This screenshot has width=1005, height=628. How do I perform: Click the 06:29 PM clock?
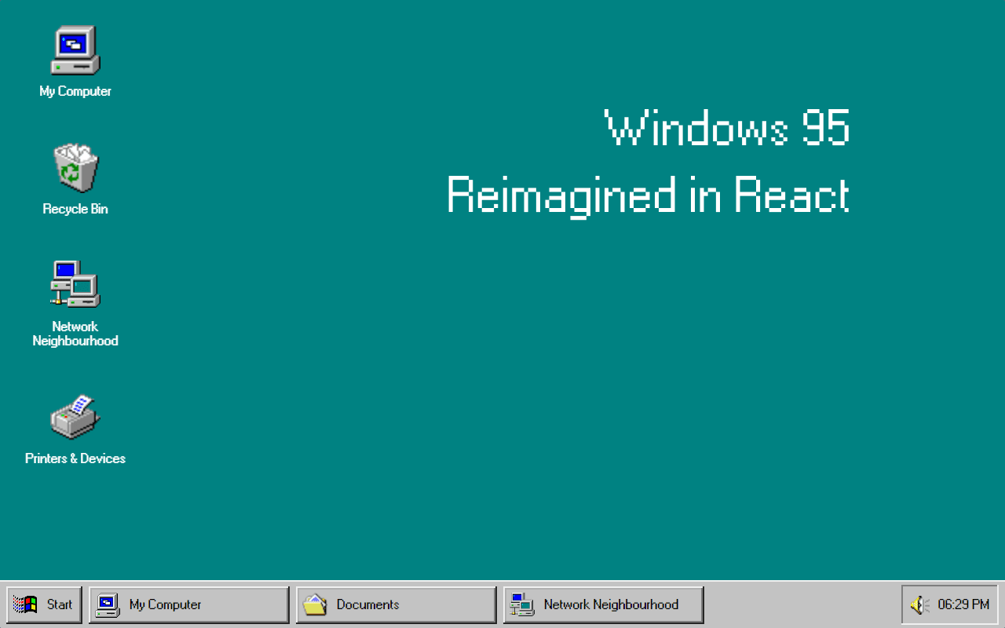[963, 604]
